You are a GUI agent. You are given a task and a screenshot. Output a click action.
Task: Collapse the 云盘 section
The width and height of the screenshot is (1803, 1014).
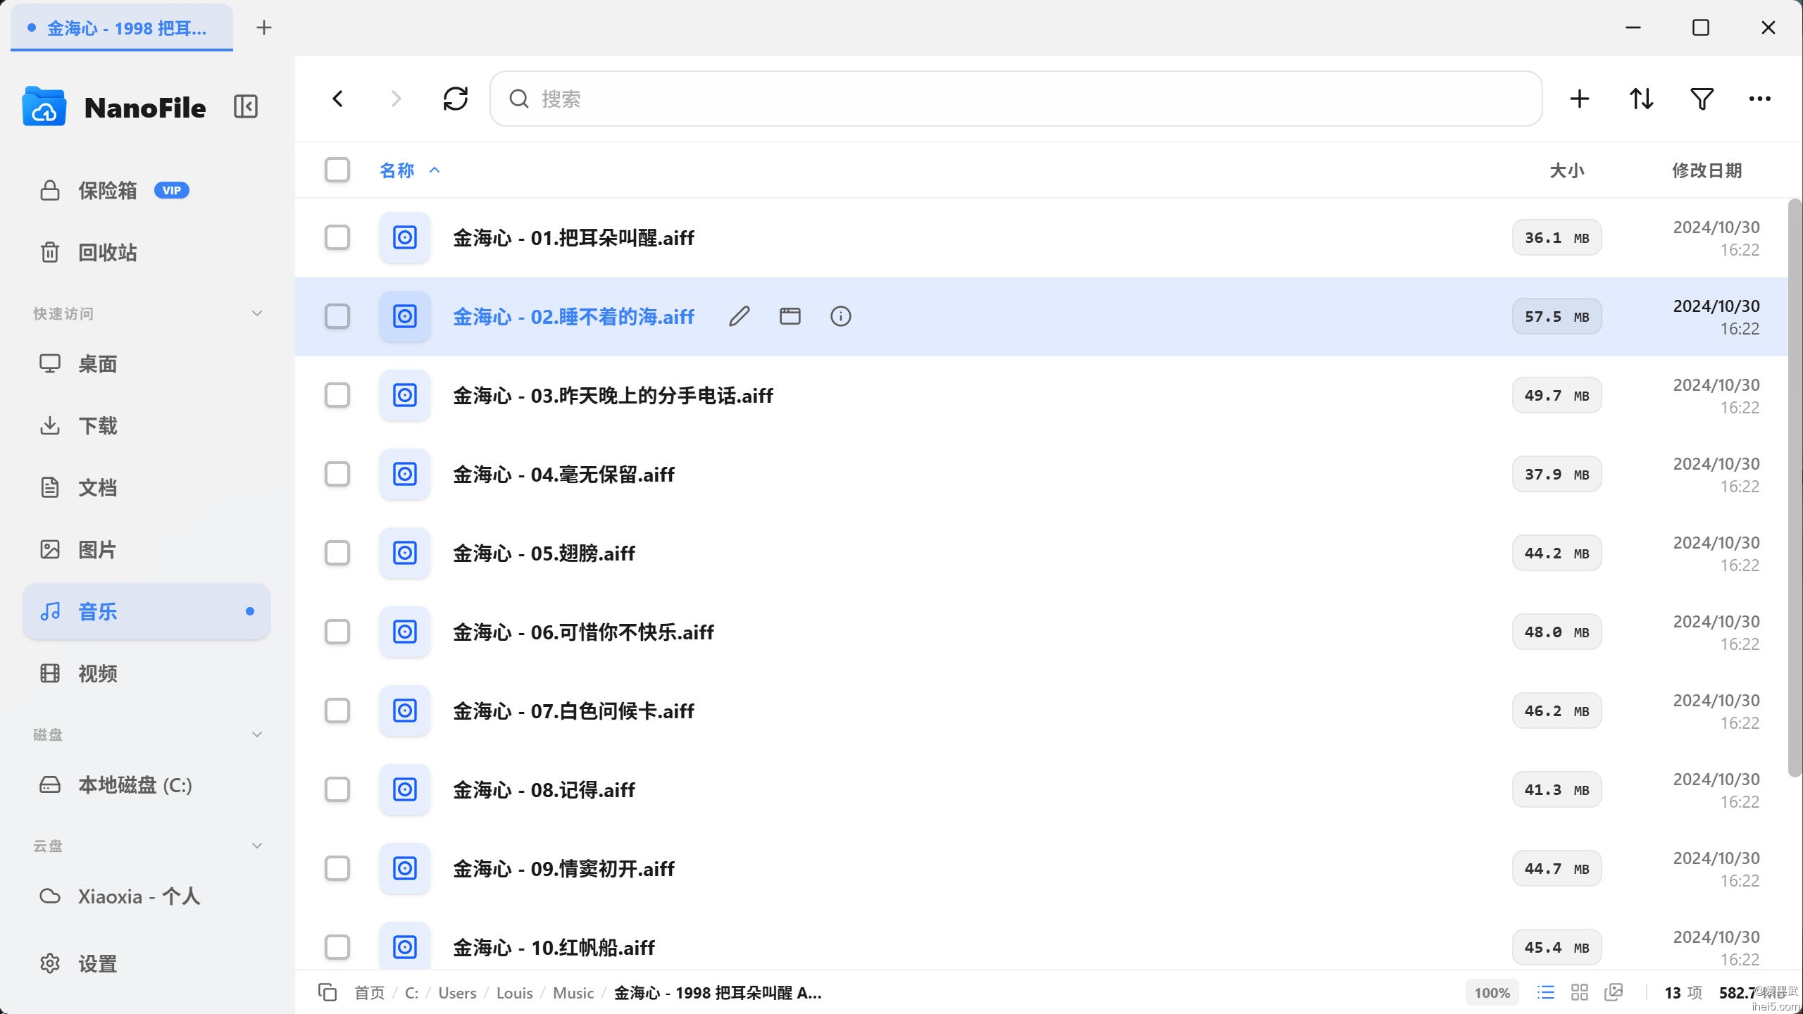pos(257,846)
